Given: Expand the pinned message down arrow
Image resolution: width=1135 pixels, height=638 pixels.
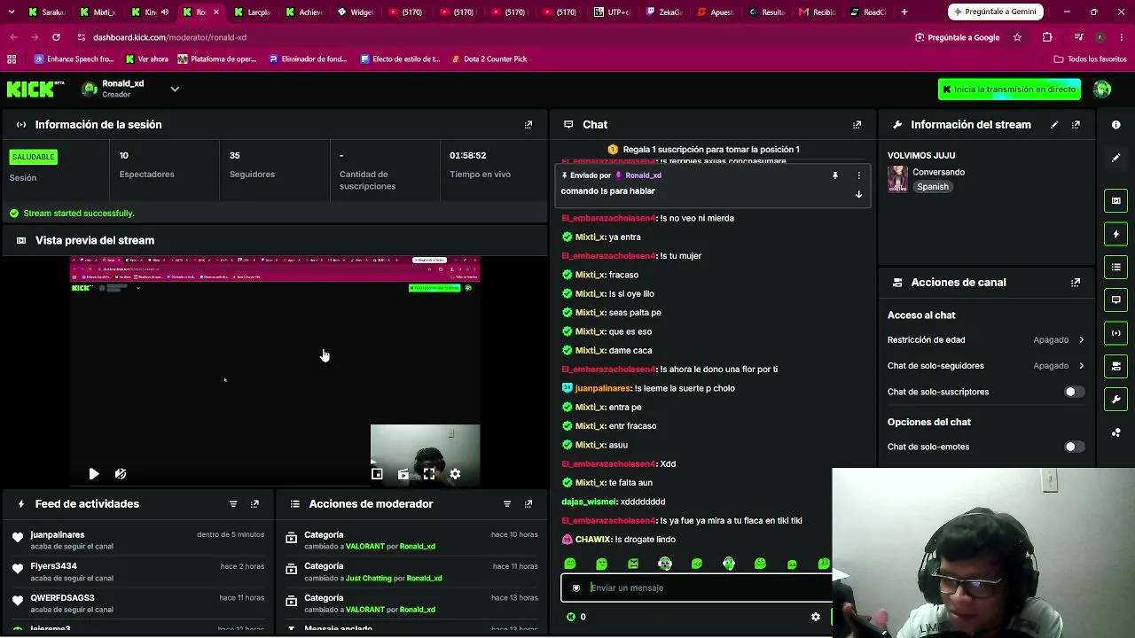Looking at the screenshot, I should point(858,194).
